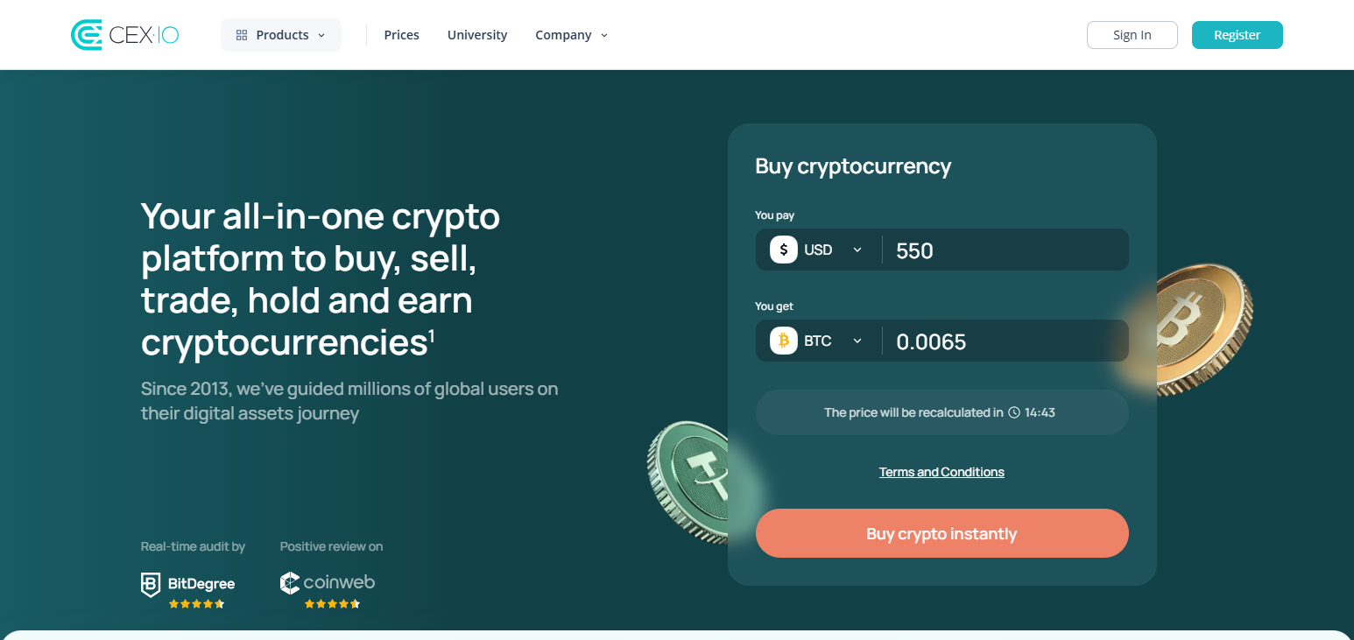The image size is (1354, 640).
Task: Click Sign In
Action: coord(1132,34)
